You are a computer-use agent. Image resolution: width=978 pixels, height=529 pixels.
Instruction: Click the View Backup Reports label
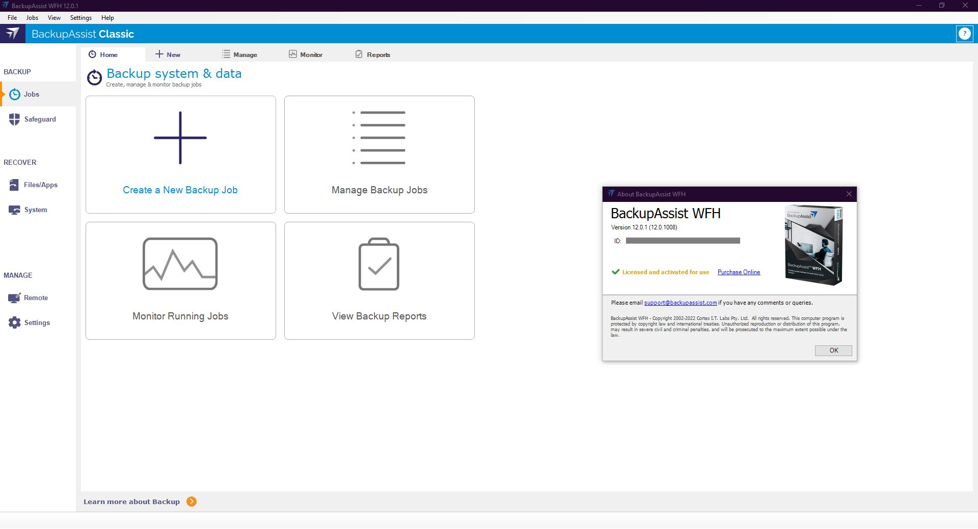coord(379,316)
